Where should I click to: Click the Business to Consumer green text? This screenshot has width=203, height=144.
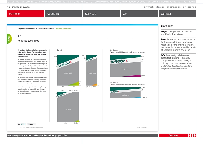(x=64, y=28)
